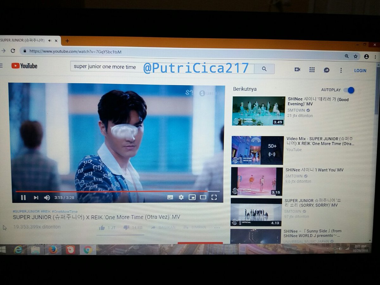Screen dimensions: 380x285
Task: Mute the video volume
Action: pos(47,198)
